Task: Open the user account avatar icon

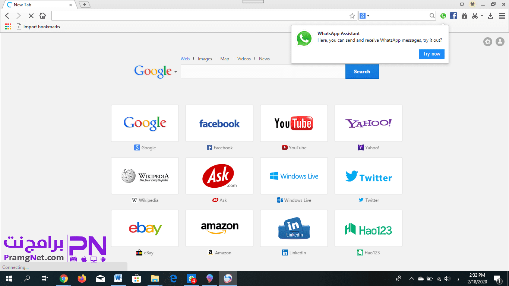Action: click(500, 42)
